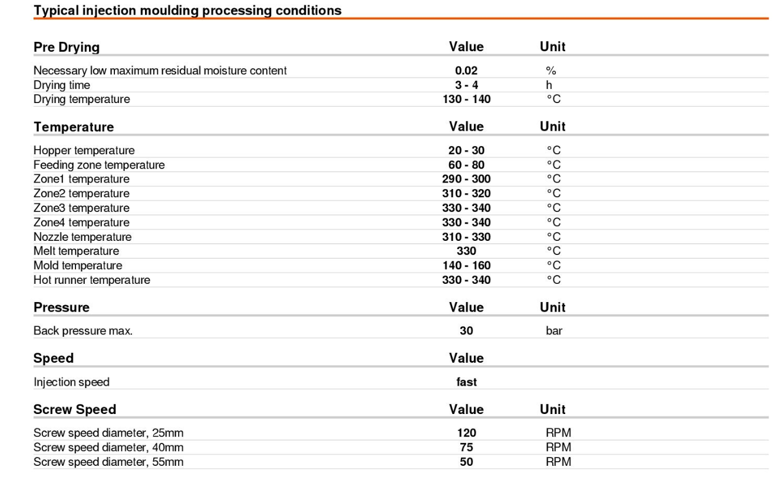Select the Back pressure max. value 30
This screenshot has width=778, height=477.
pyautogui.click(x=466, y=332)
